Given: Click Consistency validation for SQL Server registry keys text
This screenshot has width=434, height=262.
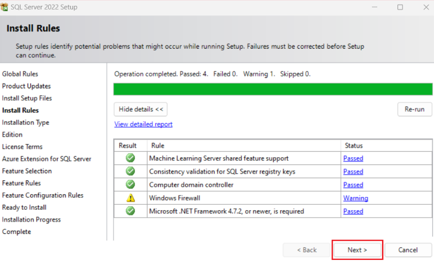Looking at the screenshot, I should pos(222,171).
